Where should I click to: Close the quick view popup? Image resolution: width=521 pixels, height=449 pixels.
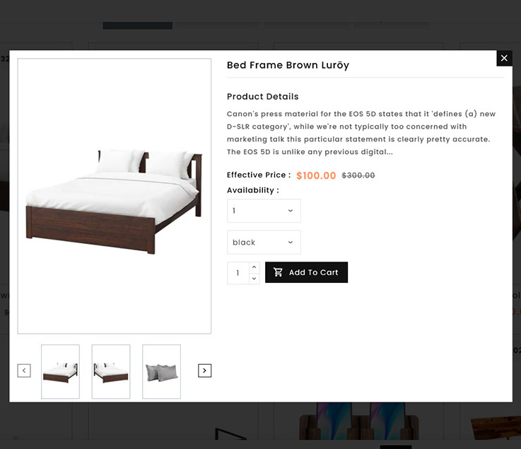[504, 58]
